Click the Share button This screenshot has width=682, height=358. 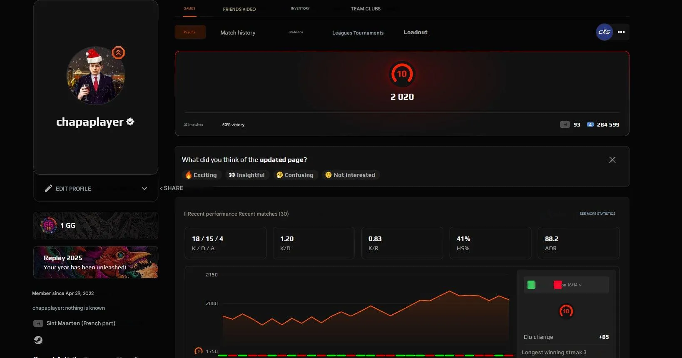(x=172, y=188)
